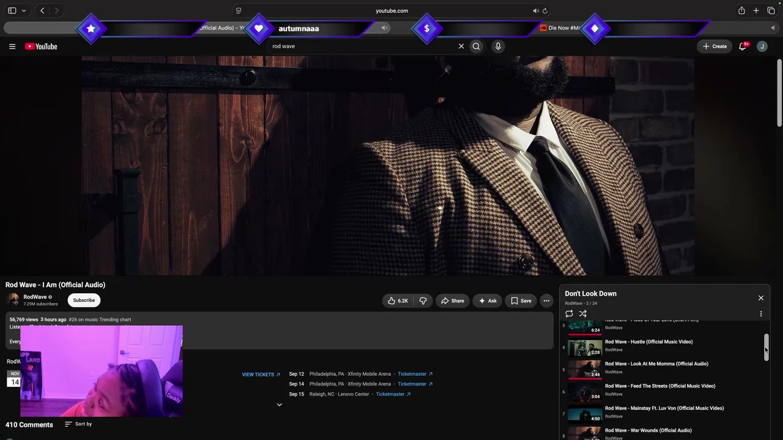Click the playlist panel scrollbar thumb
Image resolution: width=783 pixels, height=440 pixels.
766,348
